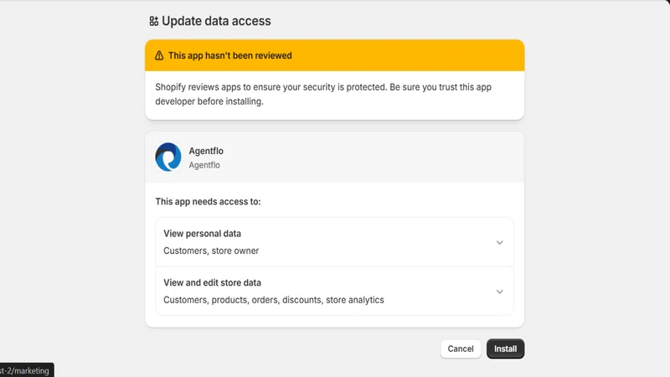Click the Agentflo app name title
The width and height of the screenshot is (670, 377).
point(206,151)
